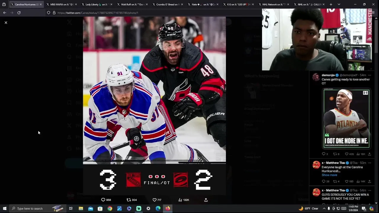Open demonjoe's profile avatar
The height and width of the screenshot is (213, 379).
(316, 77)
